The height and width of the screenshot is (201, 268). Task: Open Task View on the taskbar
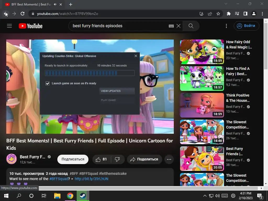(44, 196)
